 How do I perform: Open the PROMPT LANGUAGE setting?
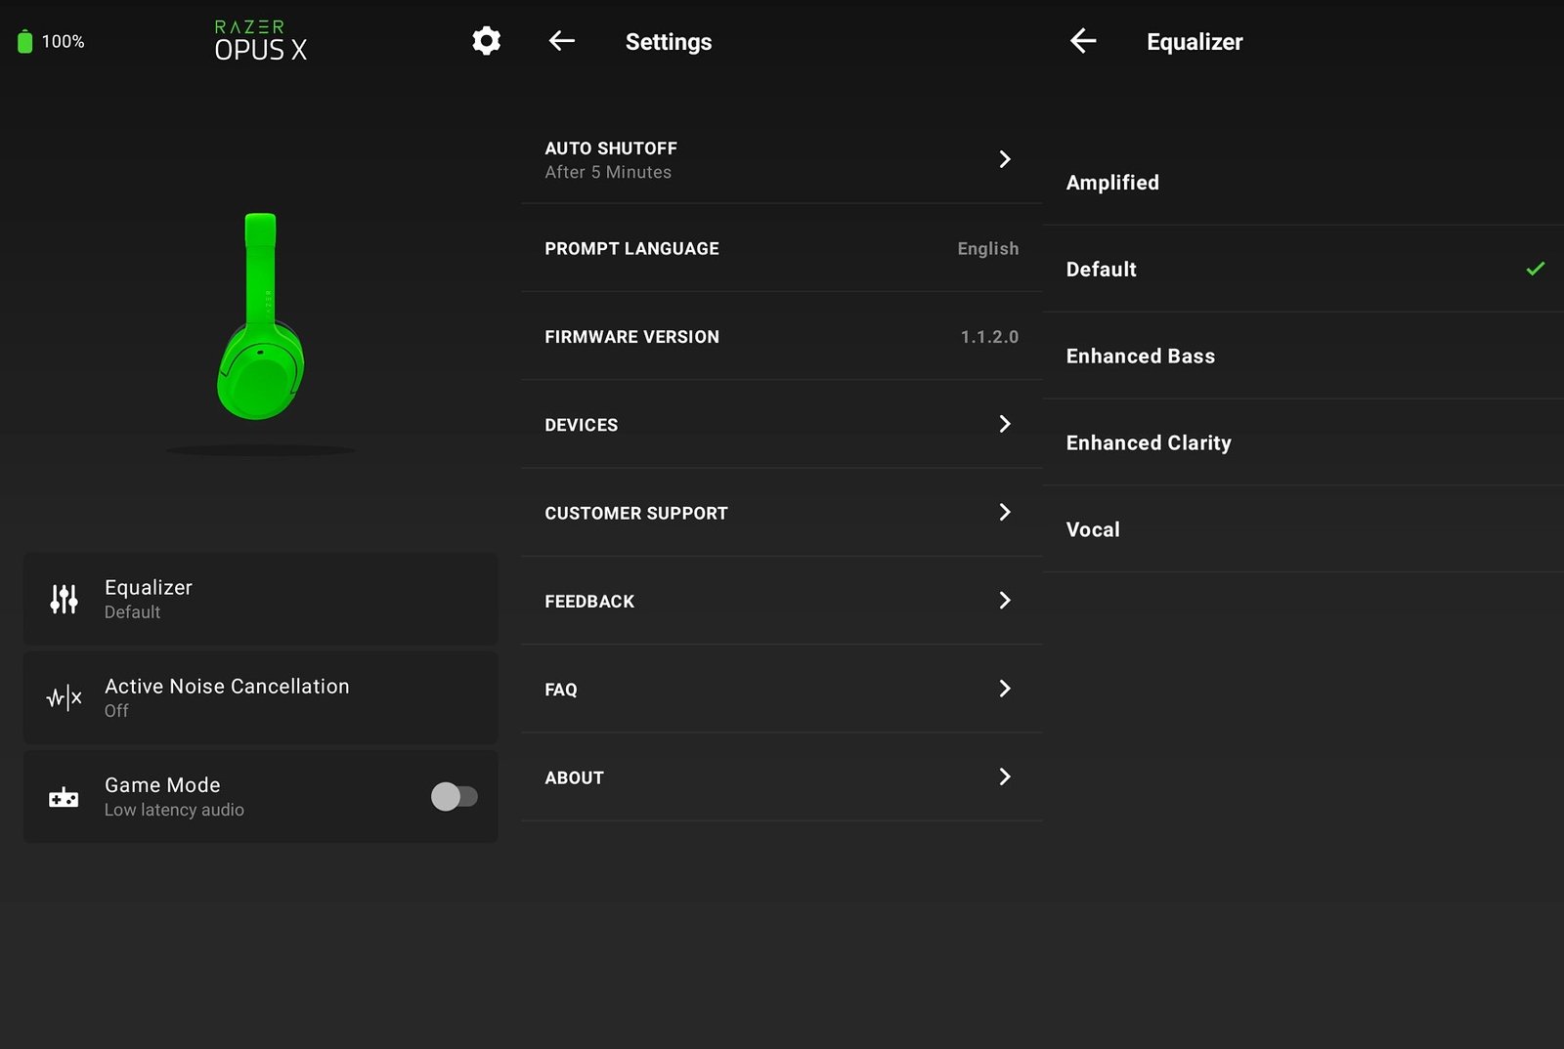coord(781,248)
